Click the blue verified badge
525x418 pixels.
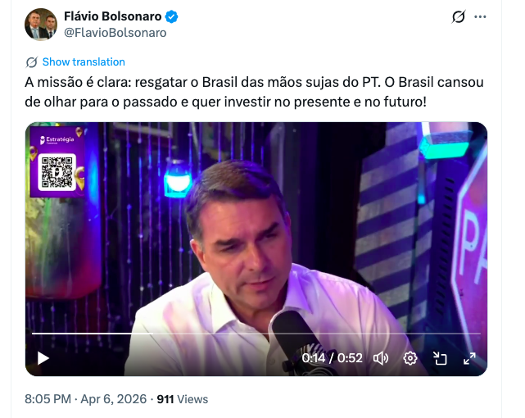tap(172, 16)
